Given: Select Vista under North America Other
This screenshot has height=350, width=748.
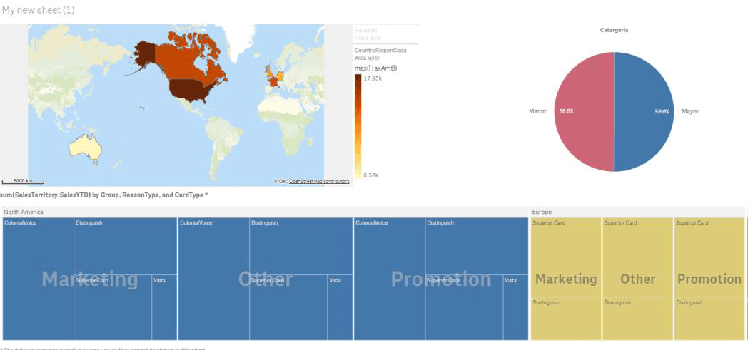Looking at the screenshot, I should pyautogui.click(x=340, y=308).
